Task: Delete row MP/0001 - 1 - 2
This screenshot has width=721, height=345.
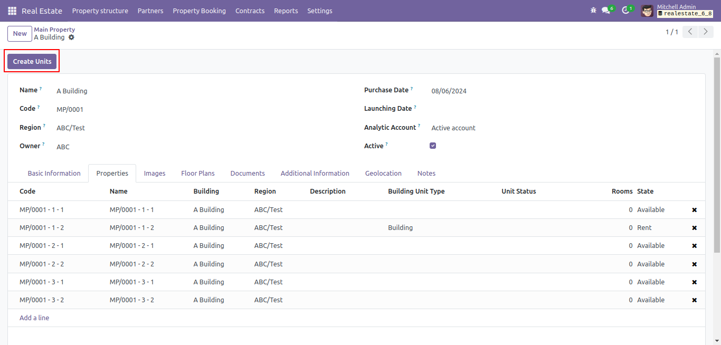Action: pos(695,228)
